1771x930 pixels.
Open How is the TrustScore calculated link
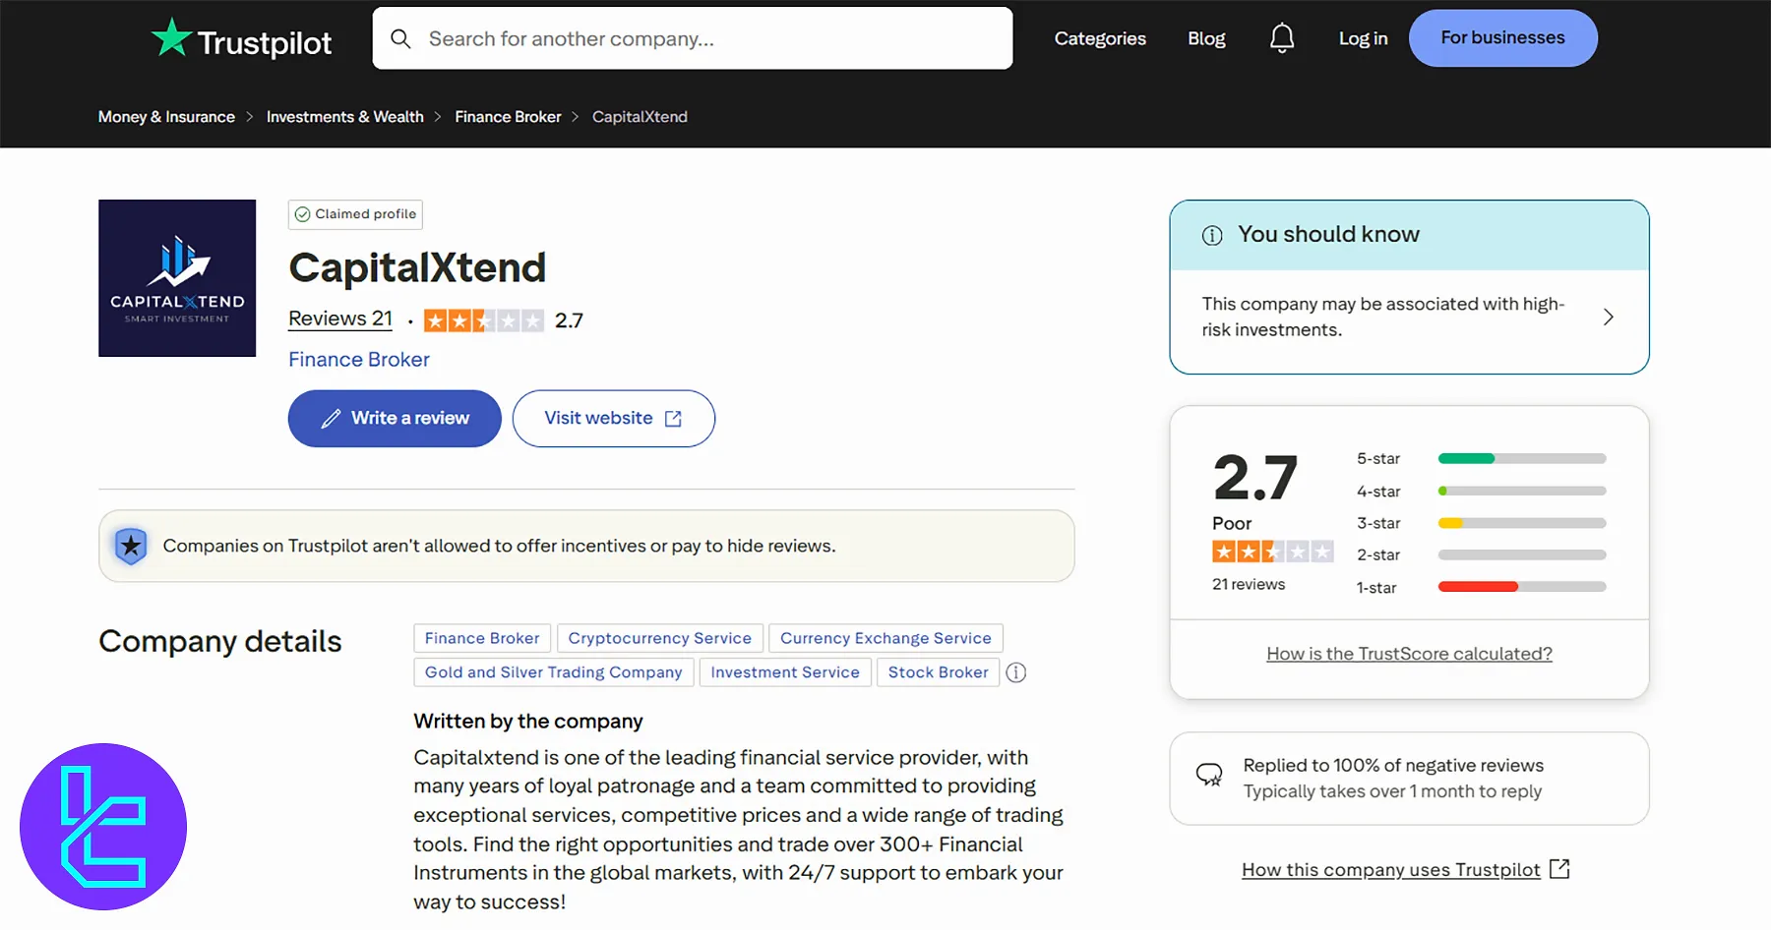point(1409,654)
